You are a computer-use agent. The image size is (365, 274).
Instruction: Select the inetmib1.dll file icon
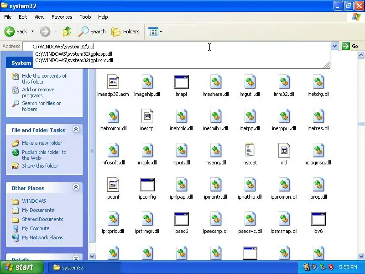[215, 116]
